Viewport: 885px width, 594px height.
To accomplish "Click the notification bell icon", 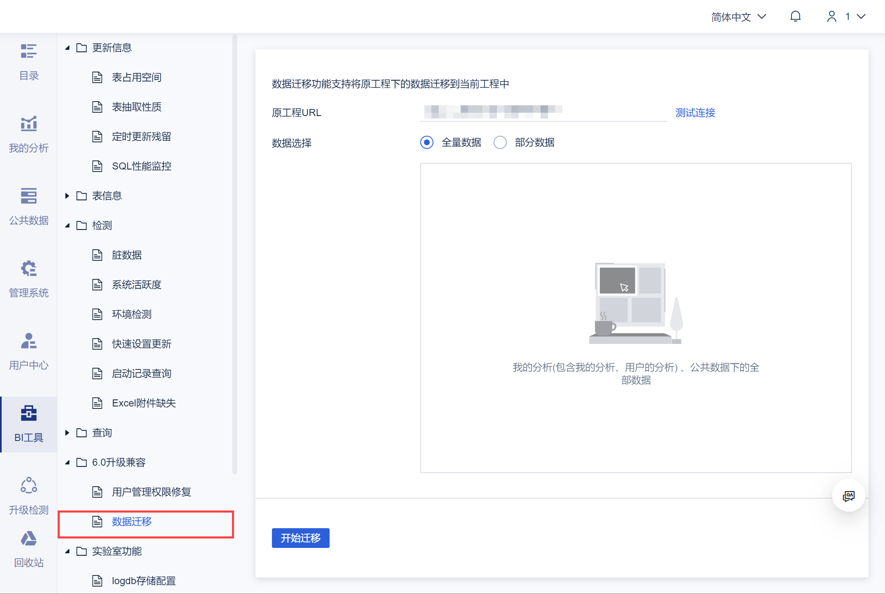I will tap(795, 16).
